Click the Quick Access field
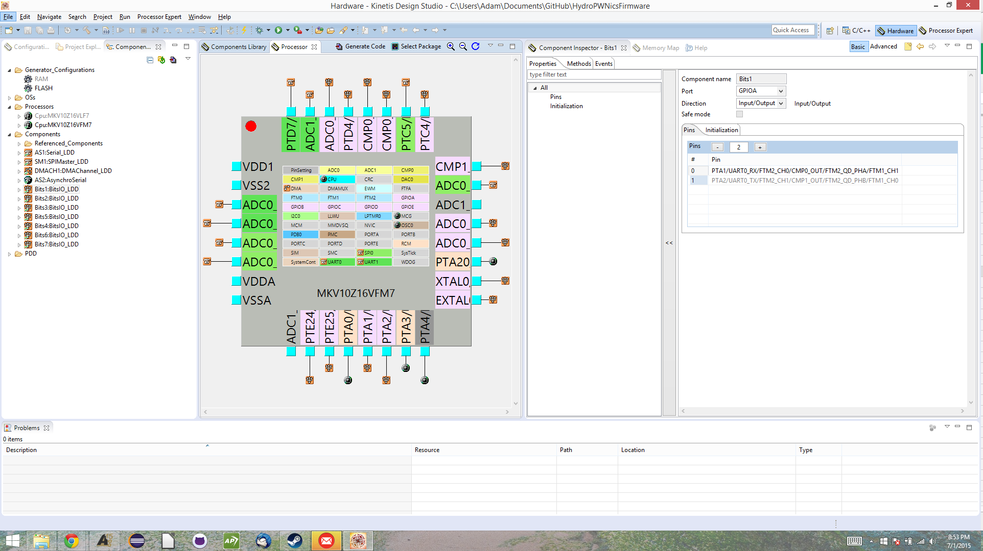Image resolution: width=983 pixels, height=551 pixels. pos(793,30)
